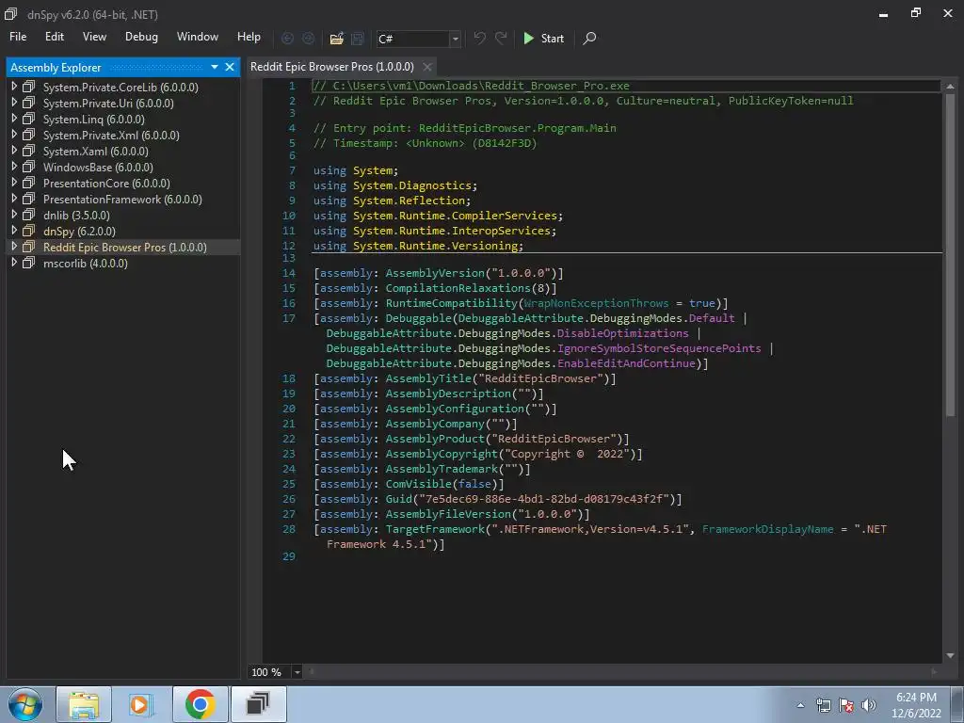Viewport: 964px width, 723px height.
Task: Click the navigate backward arrow icon
Action: [287, 38]
